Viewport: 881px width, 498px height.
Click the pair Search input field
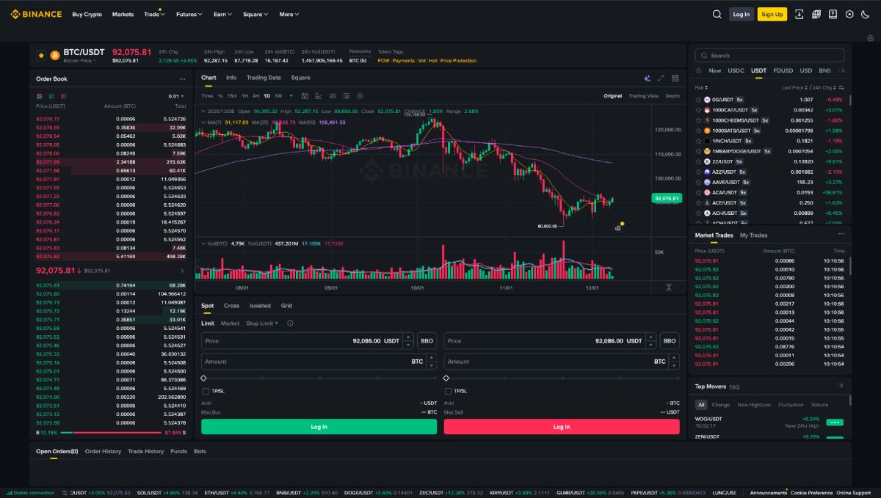770,56
